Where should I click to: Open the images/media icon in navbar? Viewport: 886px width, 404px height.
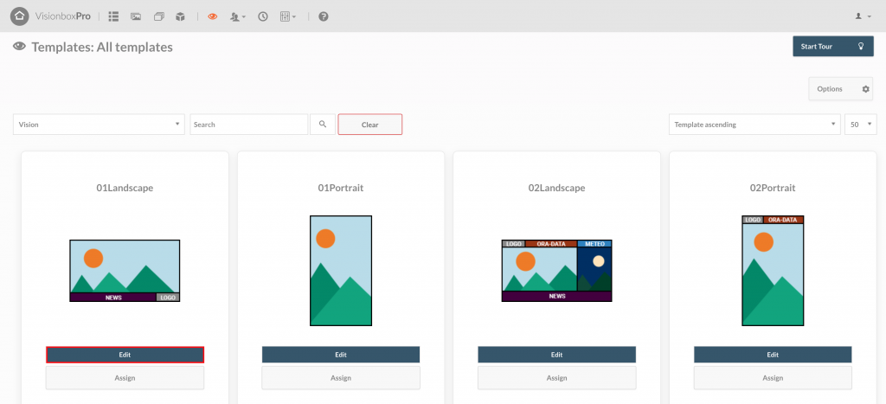(x=136, y=16)
